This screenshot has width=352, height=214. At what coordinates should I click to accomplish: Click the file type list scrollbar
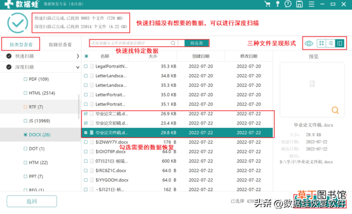(x=79, y=106)
